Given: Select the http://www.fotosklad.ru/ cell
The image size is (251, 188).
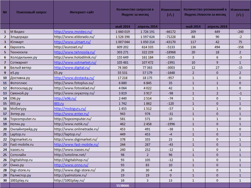Looking at the screenshot, I should tap(82, 88).
